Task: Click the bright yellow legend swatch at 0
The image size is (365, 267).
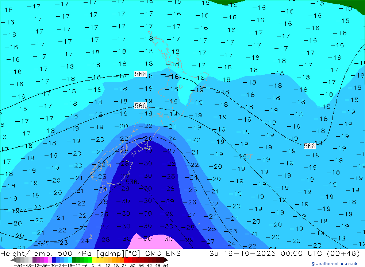Action: pyautogui.click(x=94, y=260)
